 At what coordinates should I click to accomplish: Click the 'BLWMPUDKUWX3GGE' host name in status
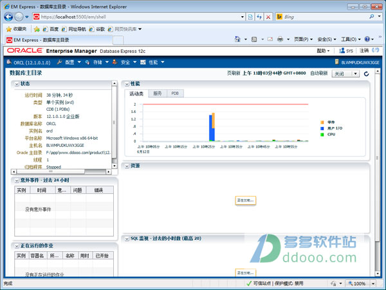65,146
